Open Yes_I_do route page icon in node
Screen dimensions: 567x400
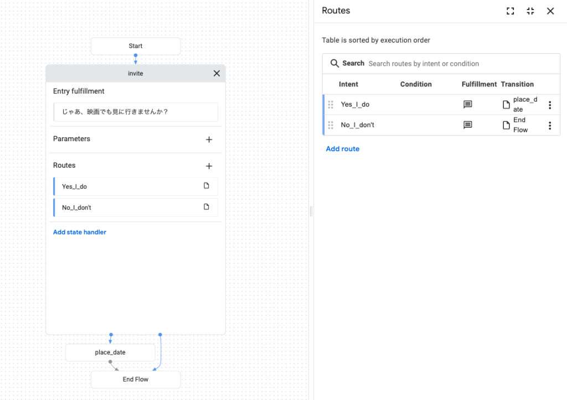(207, 186)
